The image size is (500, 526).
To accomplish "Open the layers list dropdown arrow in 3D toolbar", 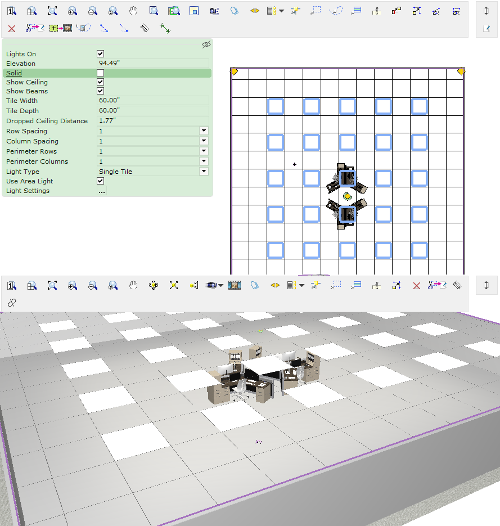I will 302,285.
